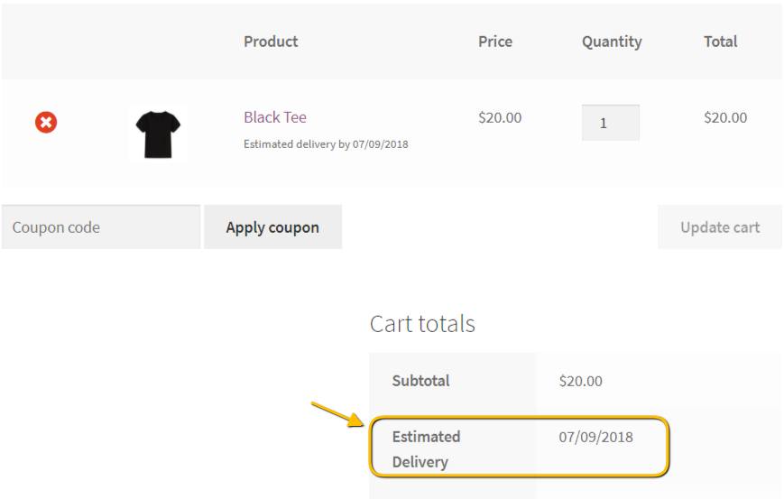Click the Subtotal label in cart totals
Screen dimensions: 784x499
point(420,381)
